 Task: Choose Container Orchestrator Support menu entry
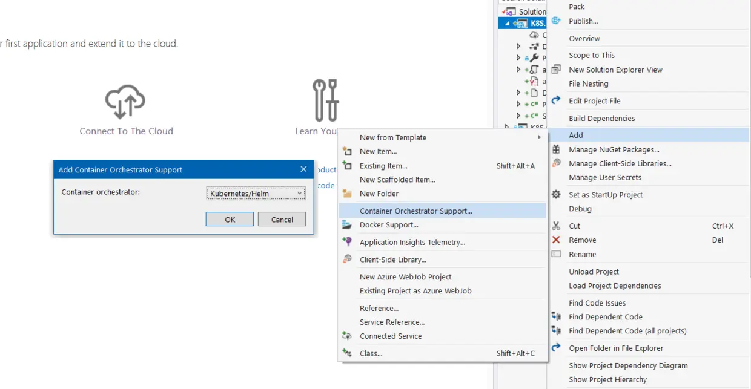click(x=443, y=211)
